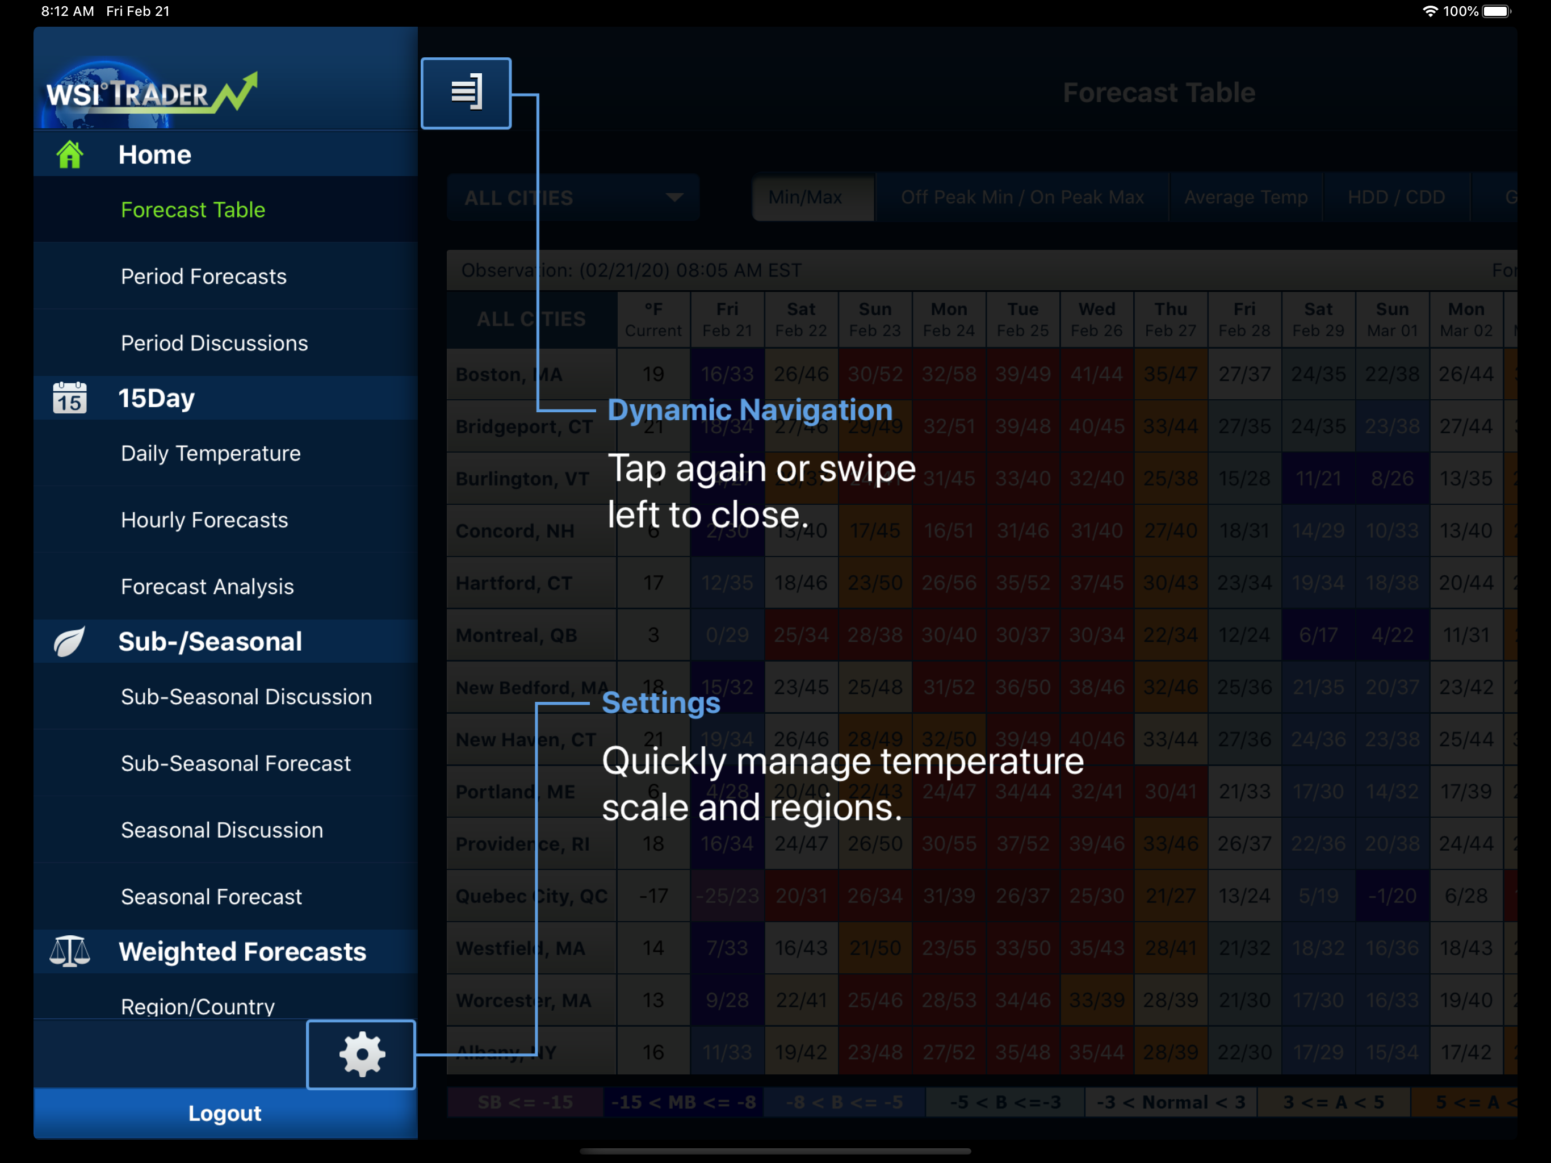Open Period Discussions
The width and height of the screenshot is (1551, 1163).
(226, 343)
